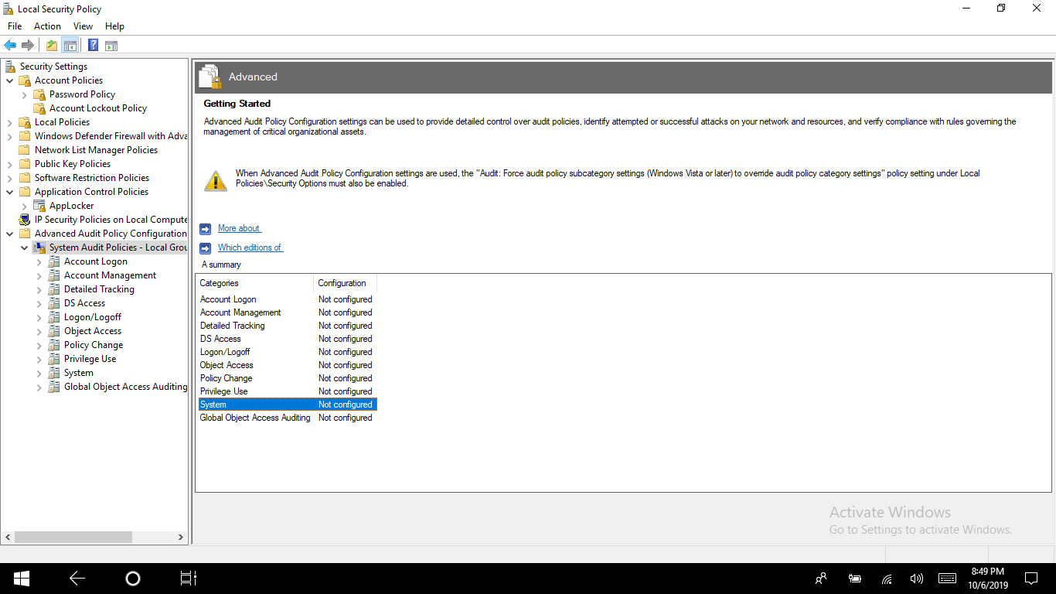Click the left tree horizontal scrollbar thumb
The image size is (1056, 594).
(73, 537)
